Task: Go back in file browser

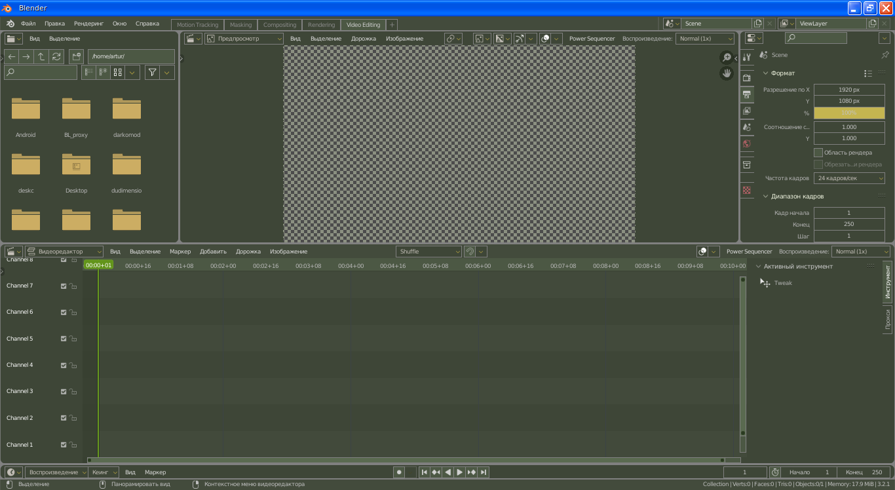Action: (x=12, y=56)
